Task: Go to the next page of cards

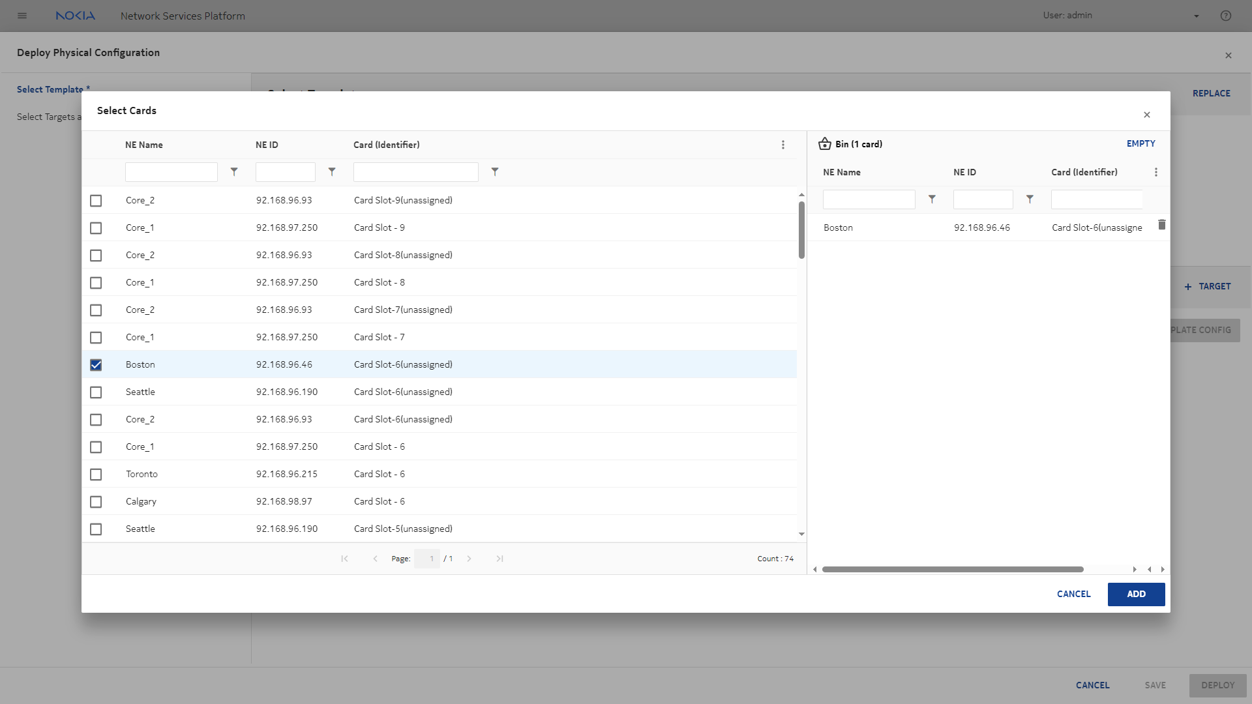Action: pos(469,559)
